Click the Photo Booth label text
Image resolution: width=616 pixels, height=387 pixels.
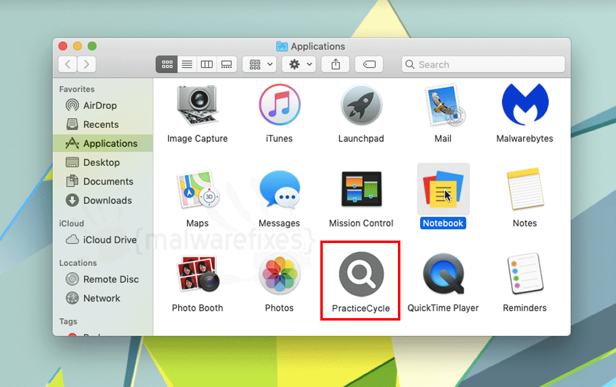click(x=198, y=308)
